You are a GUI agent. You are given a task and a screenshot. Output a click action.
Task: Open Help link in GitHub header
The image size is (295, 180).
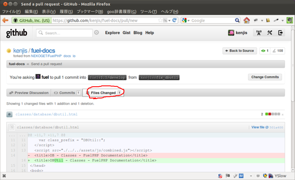150,33
